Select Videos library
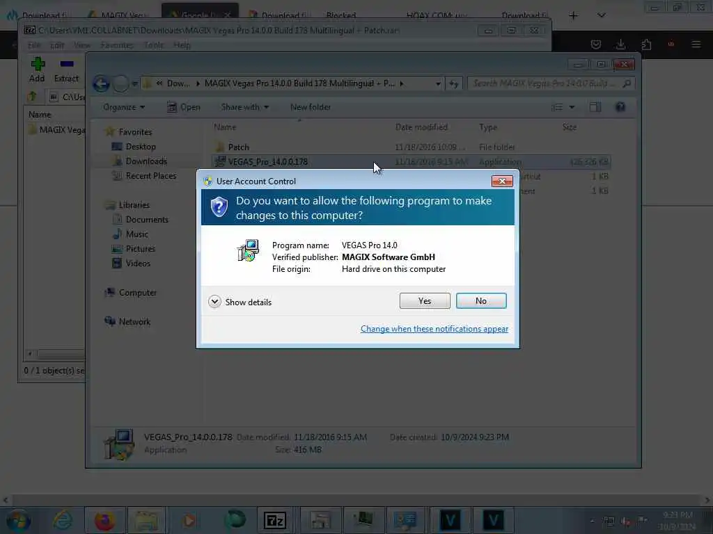This screenshot has height=534, width=713. [138, 263]
